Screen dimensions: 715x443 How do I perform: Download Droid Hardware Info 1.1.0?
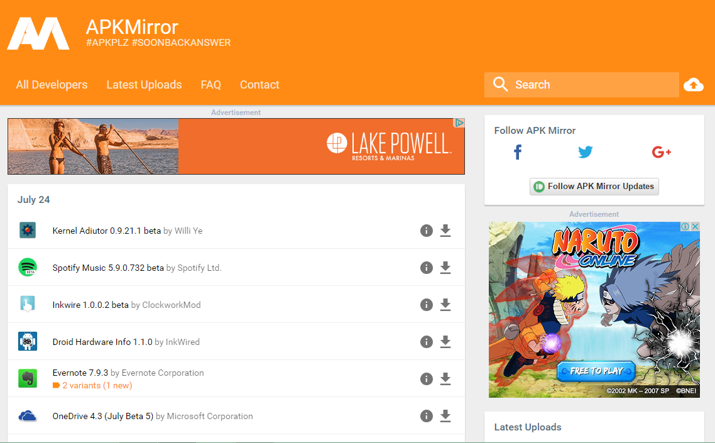point(445,342)
